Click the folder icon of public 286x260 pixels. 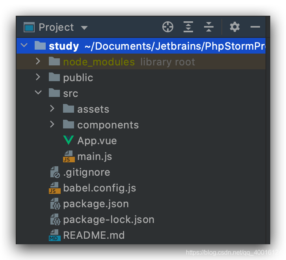click(x=54, y=77)
